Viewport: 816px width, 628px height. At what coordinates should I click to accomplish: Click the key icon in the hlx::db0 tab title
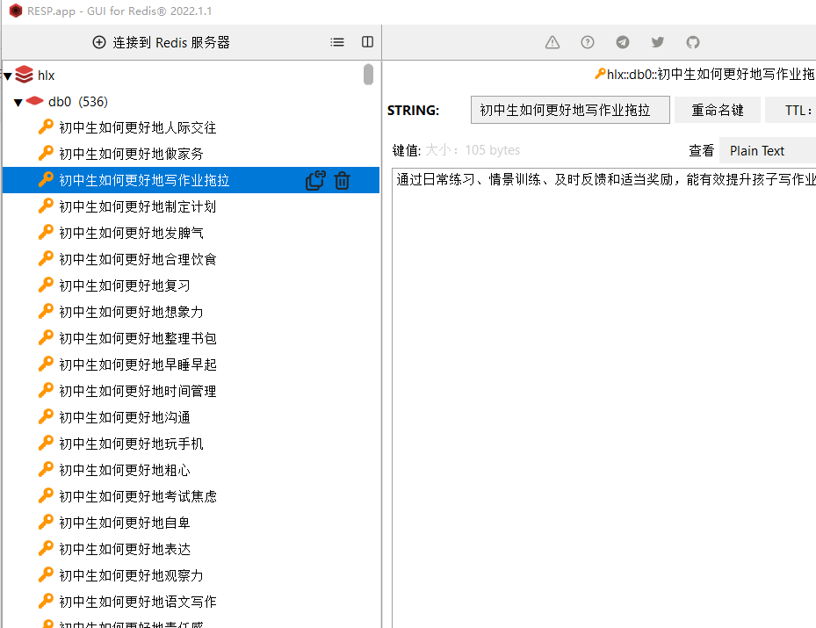coord(600,75)
